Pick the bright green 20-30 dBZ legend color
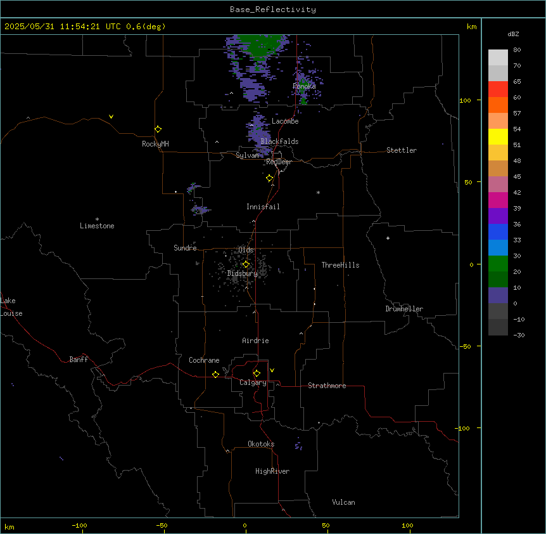Image resolution: width=546 pixels, height=534 pixels. pos(498,264)
